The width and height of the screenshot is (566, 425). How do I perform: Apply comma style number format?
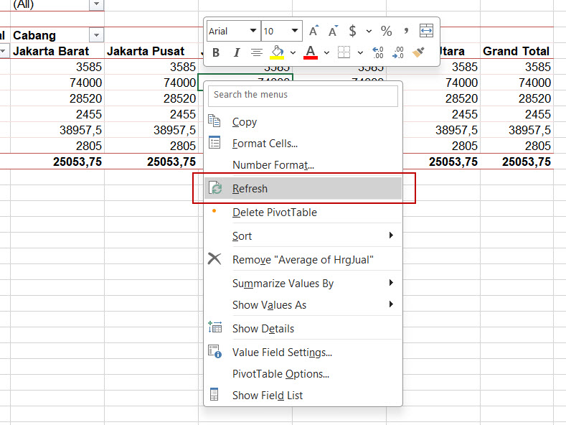coord(406,31)
